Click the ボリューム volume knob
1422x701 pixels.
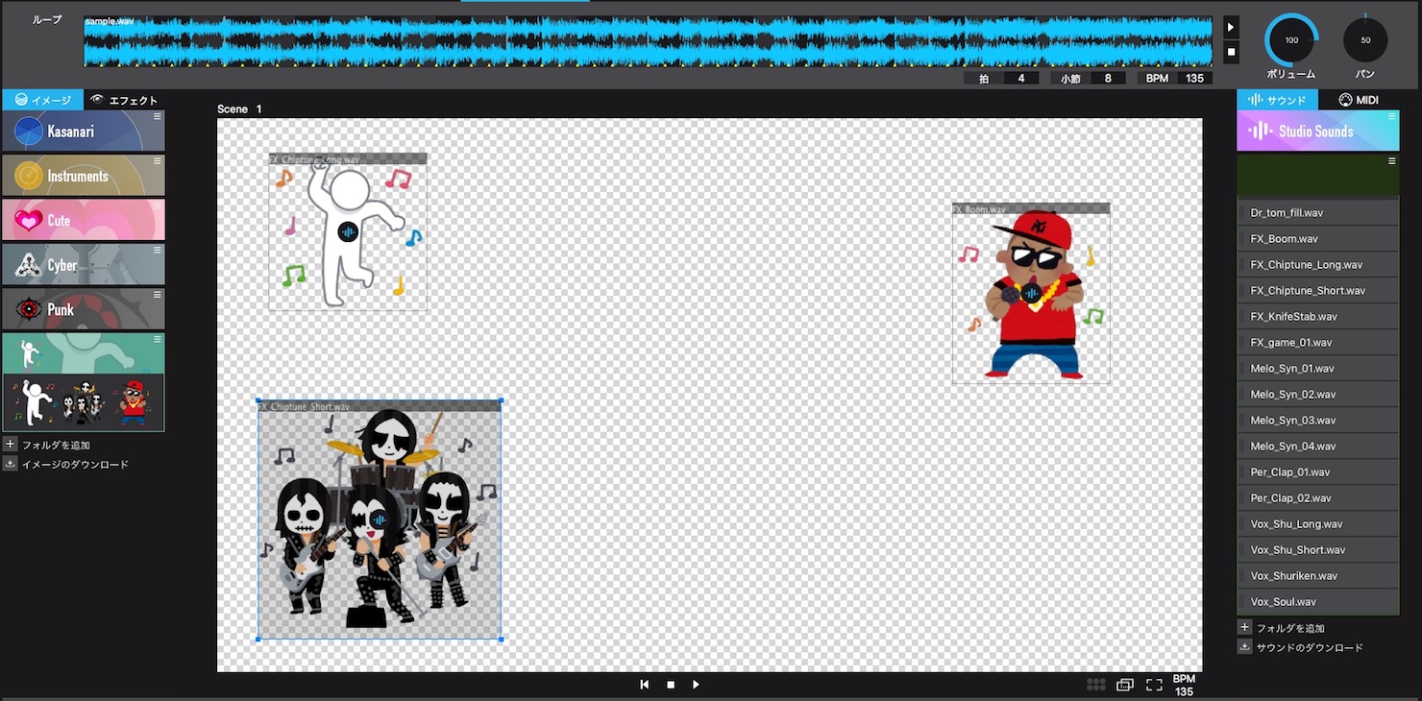[x=1291, y=40]
